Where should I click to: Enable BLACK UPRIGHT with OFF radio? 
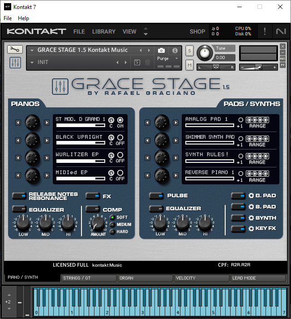pyautogui.click(x=120, y=137)
